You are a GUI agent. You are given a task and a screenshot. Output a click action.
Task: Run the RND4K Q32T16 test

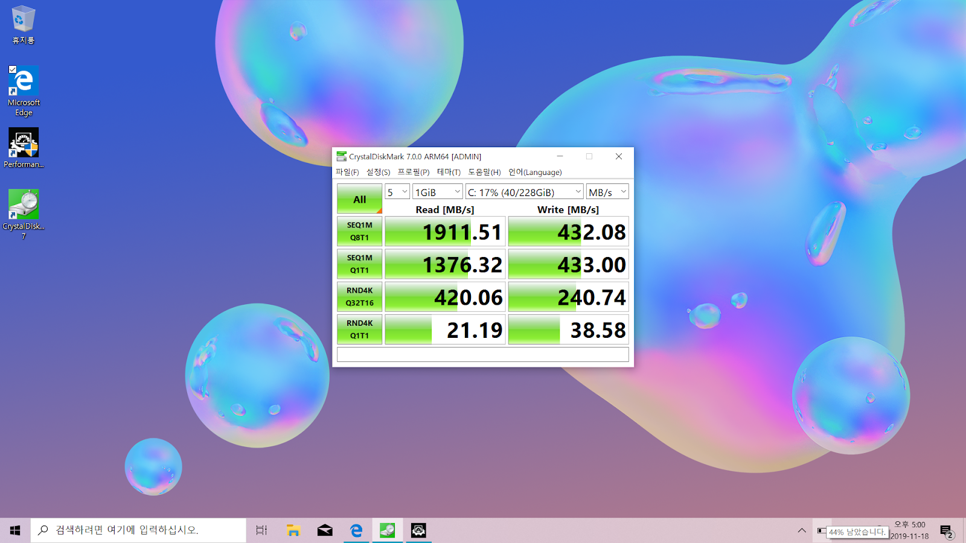359,296
